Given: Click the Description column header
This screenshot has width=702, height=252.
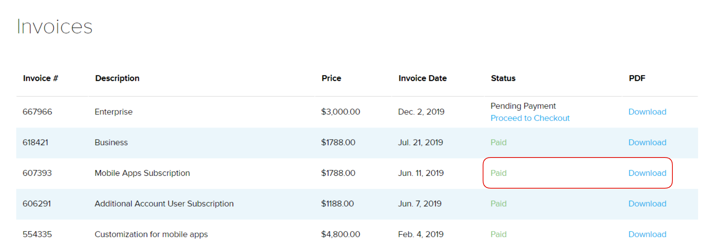Looking at the screenshot, I should [117, 78].
